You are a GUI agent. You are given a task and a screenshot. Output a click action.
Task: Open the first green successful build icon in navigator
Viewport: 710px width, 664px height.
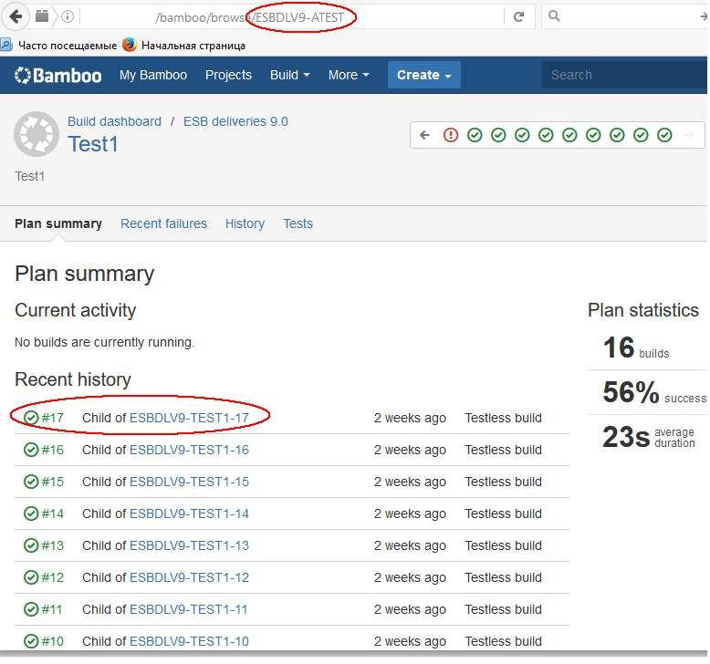point(475,135)
